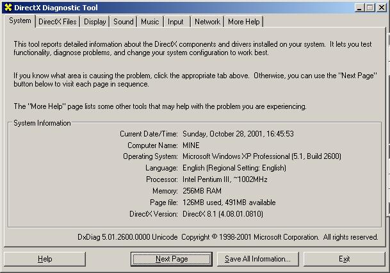Switch to the System tab
Viewport: 390px width, 273px height.
click(19, 21)
